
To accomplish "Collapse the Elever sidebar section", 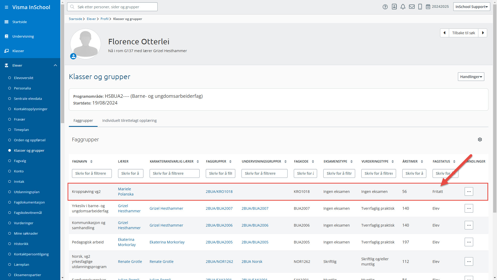I will click(x=55, y=65).
